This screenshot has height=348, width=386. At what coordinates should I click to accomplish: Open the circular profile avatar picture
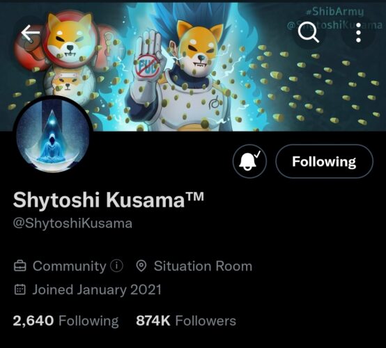[53, 135]
